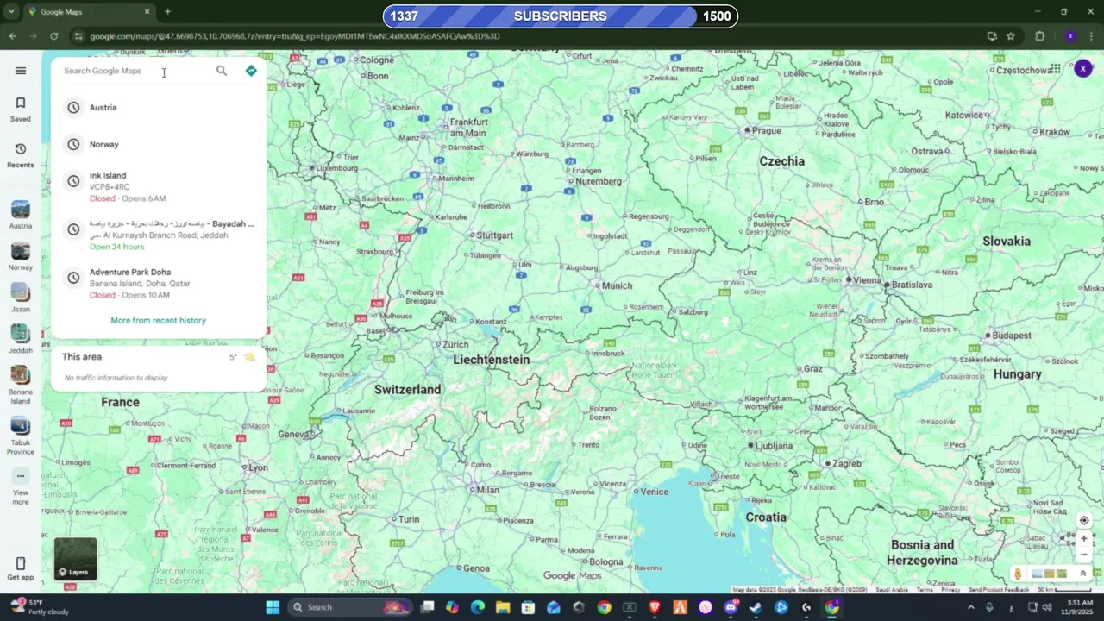1104x621 pixels.
Task: Click the browser address bar URL
Action: pos(295,36)
